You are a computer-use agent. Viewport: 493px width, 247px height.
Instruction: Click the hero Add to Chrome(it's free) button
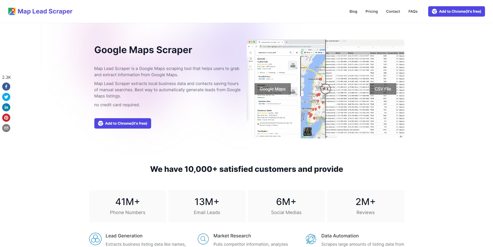coord(123,123)
